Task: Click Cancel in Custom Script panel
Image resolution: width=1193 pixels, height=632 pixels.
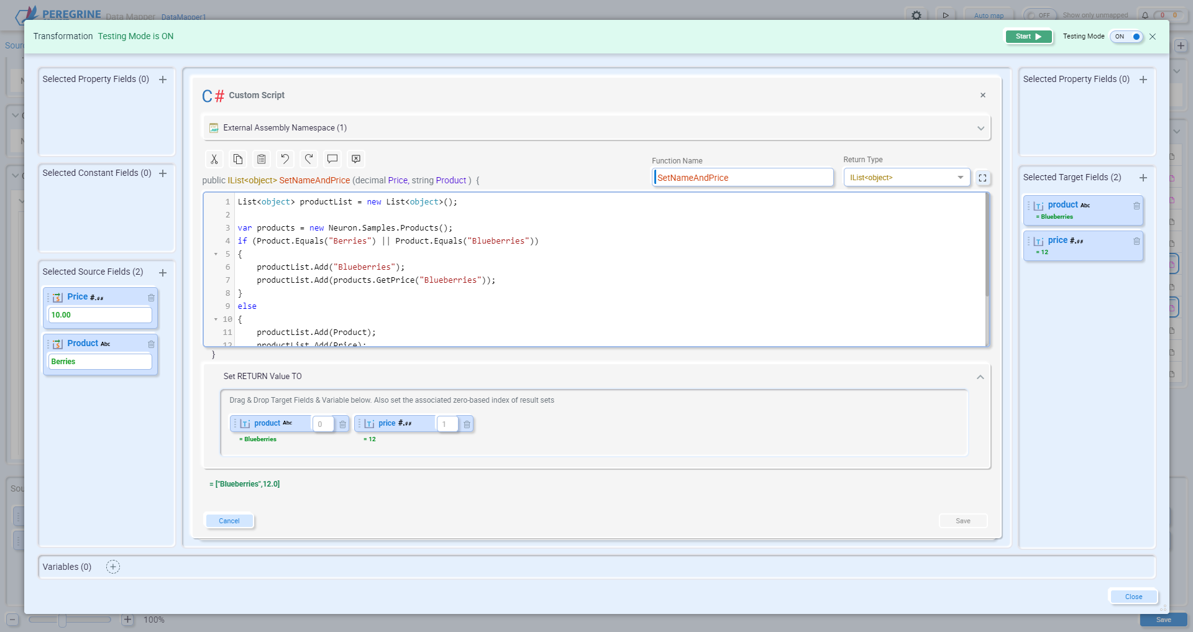Action: (x=229, y=521)
